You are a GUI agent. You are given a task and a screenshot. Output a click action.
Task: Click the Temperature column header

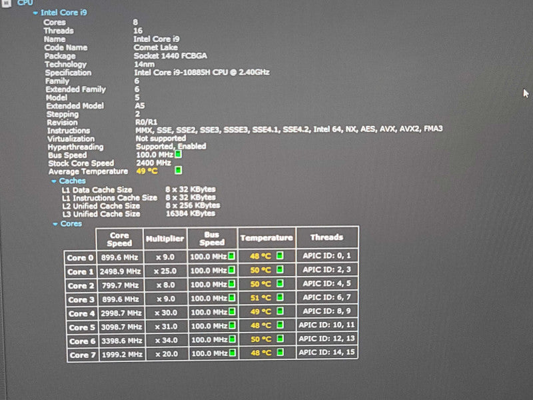point(266,238)
